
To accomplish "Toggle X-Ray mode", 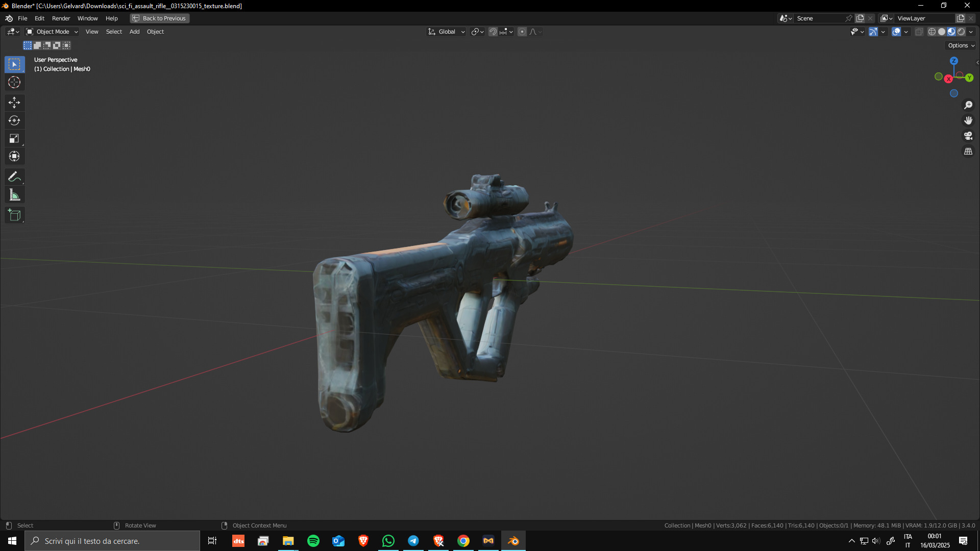I will point(919,32).
